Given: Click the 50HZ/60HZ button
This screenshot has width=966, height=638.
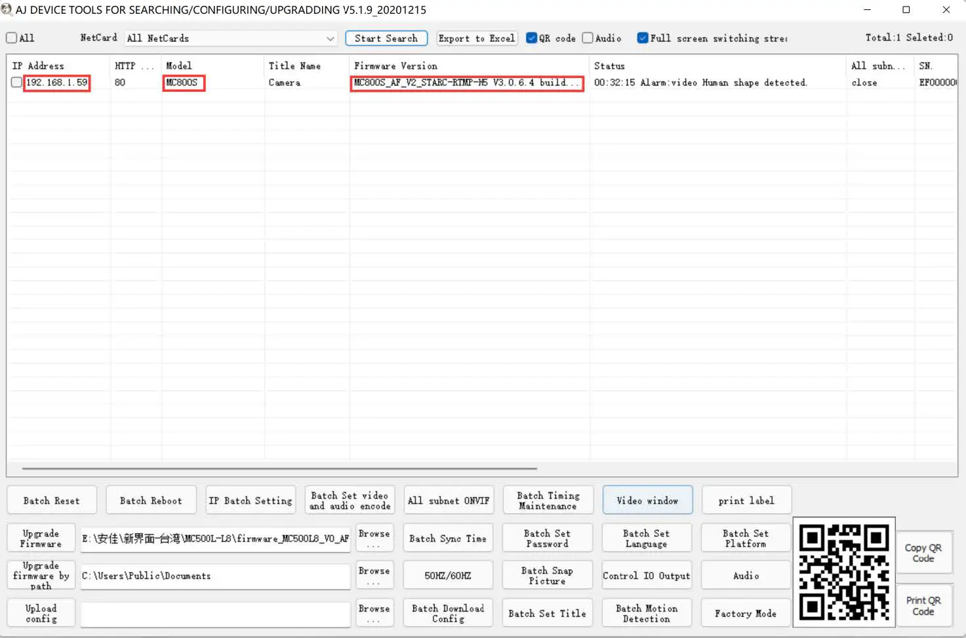Looking at the screenshot, I should pos(449,575).
